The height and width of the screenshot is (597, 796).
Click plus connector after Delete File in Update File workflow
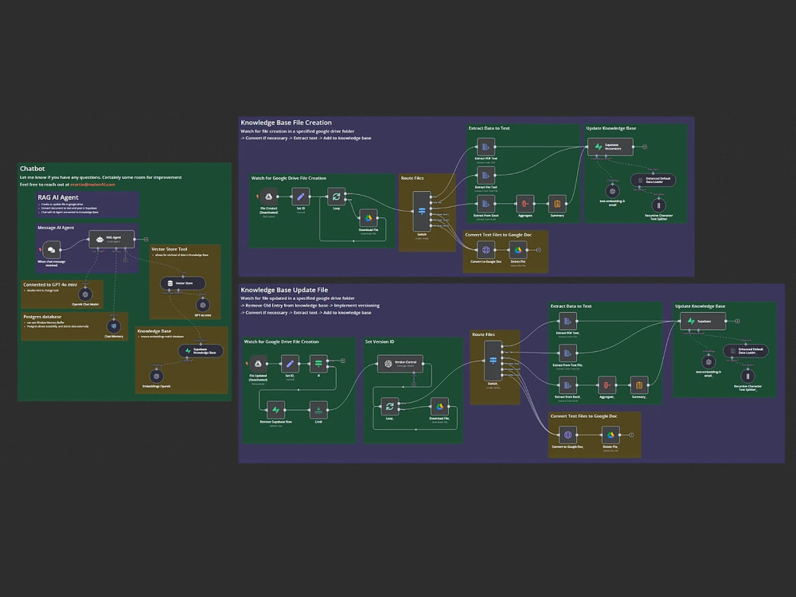(631, 435)
